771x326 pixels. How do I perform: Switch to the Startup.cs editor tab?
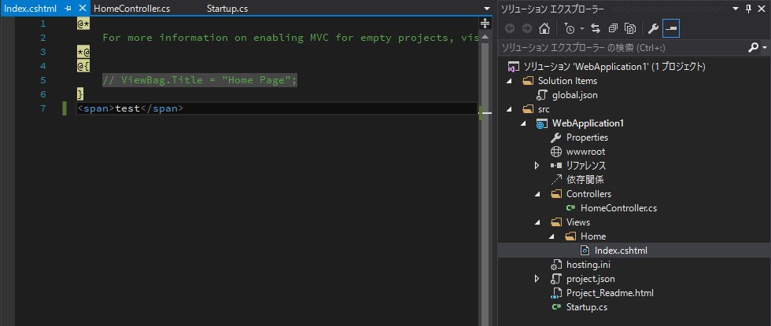[x=227, y=9]
